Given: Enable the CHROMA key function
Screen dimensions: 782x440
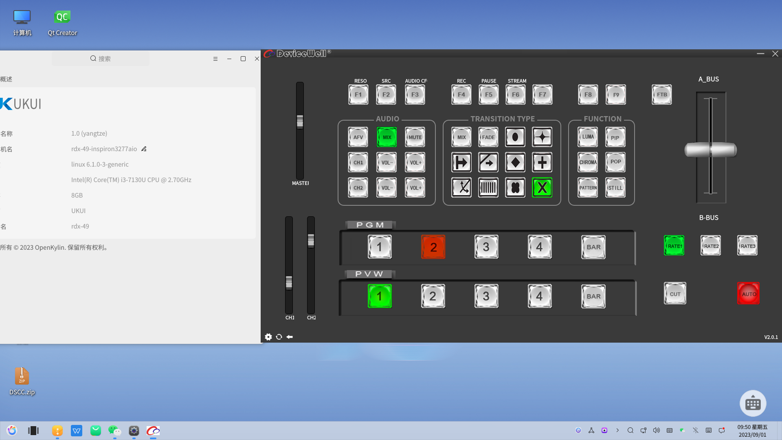Looking at the screenshot, I should pyautogui.click(x=588, y=163).
